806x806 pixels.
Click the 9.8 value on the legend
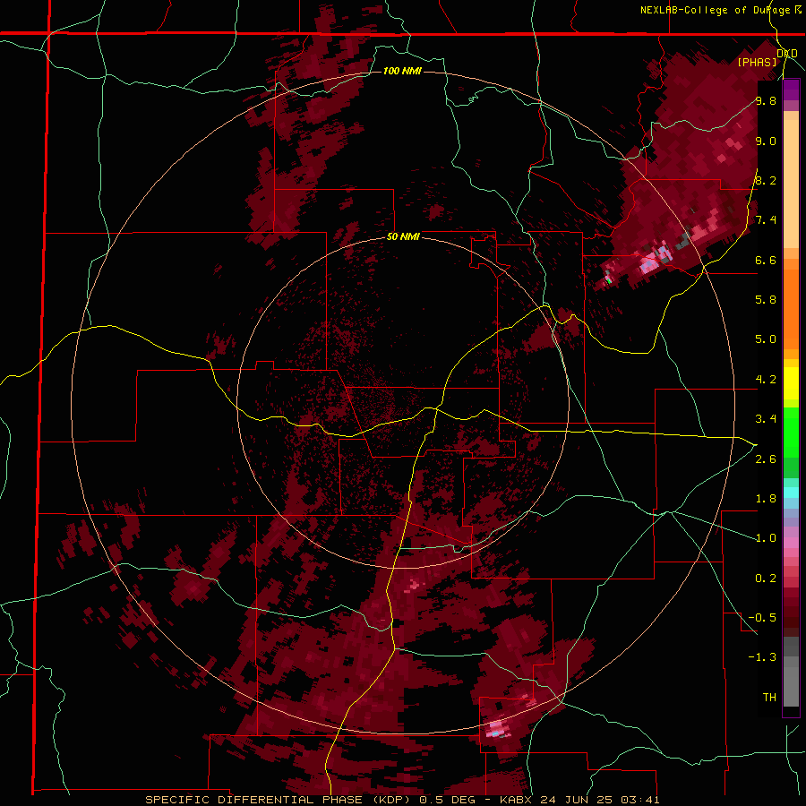(766, 100)
